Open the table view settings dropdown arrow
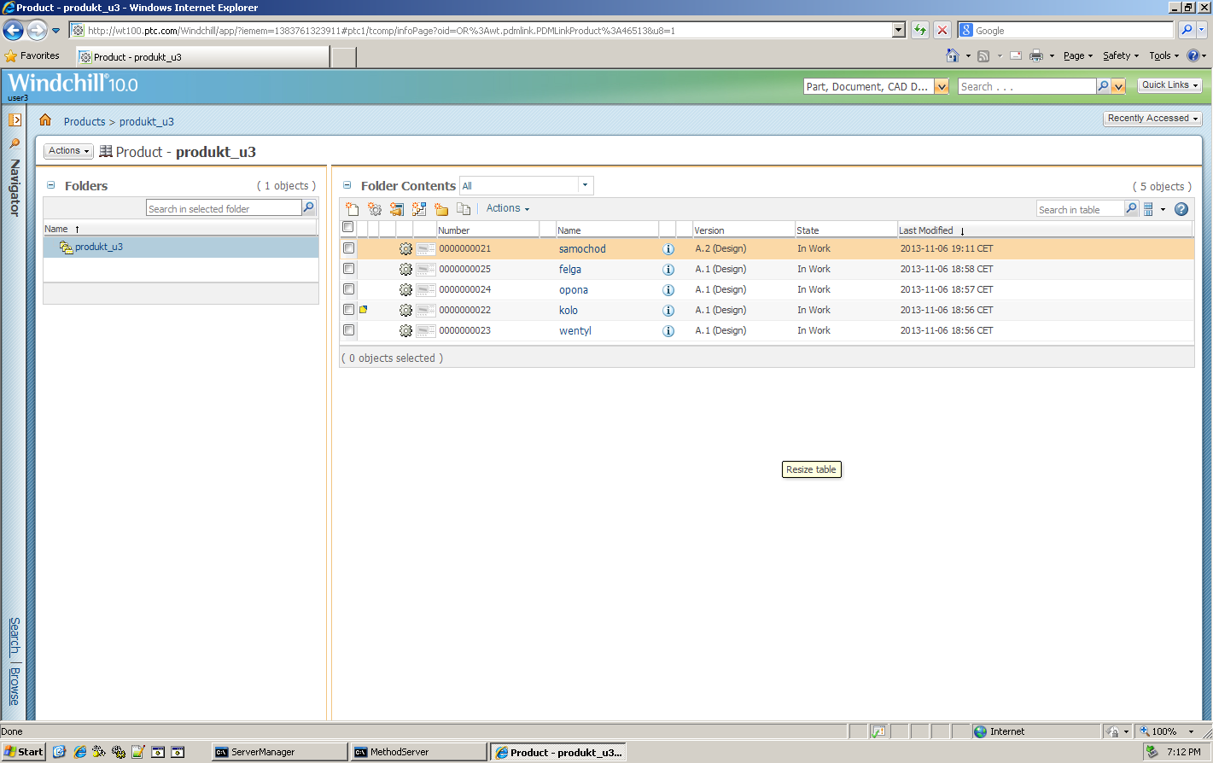The image size is (1213, 763). tap(1163, 209)
